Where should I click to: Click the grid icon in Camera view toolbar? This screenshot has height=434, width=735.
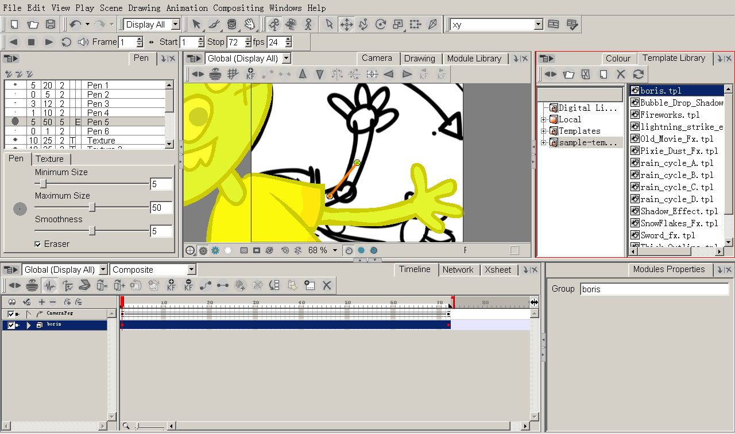[233, 73]
